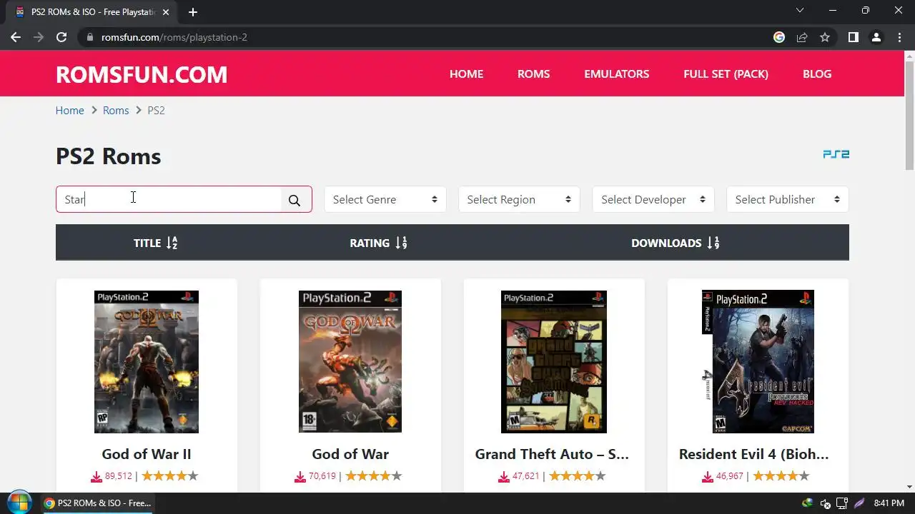915x514 pixels.
Task: Click the star rating of Resident Evil 4
Action: 781,476
